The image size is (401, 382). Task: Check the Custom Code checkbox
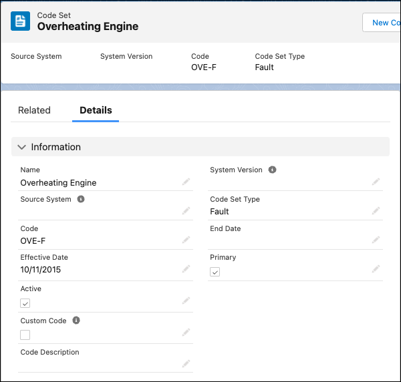coord(25,335)
